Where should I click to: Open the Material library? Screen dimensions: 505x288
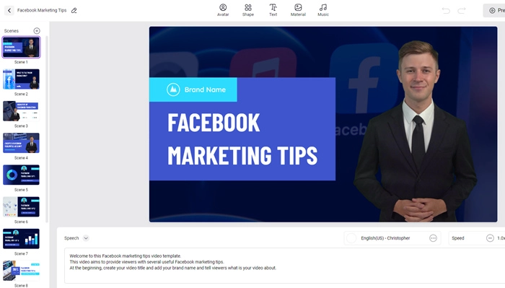point(298,10)
